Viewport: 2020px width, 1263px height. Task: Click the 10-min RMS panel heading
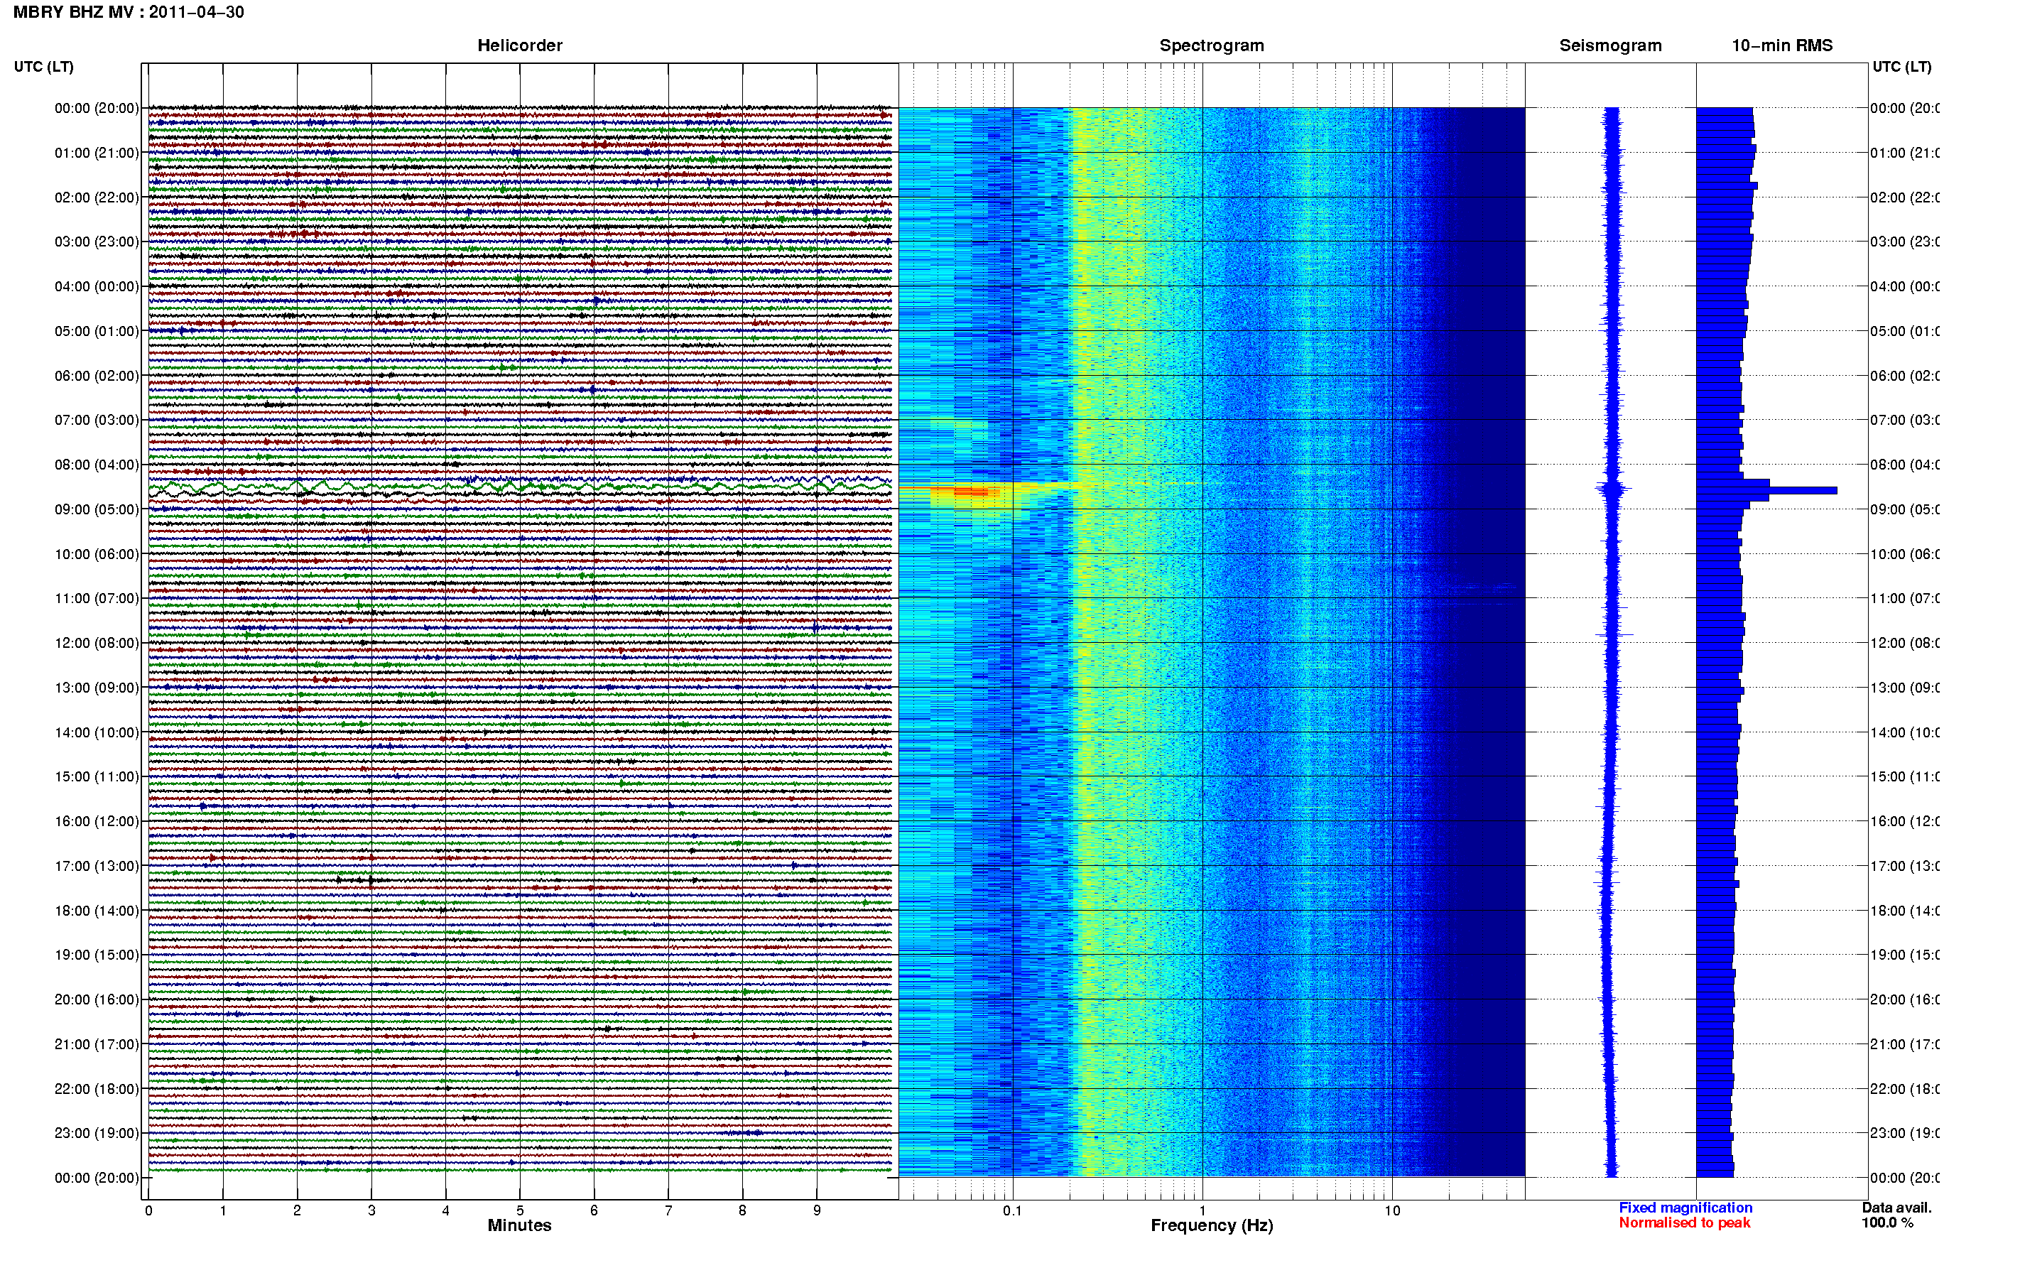click(x=1782, y=46)
